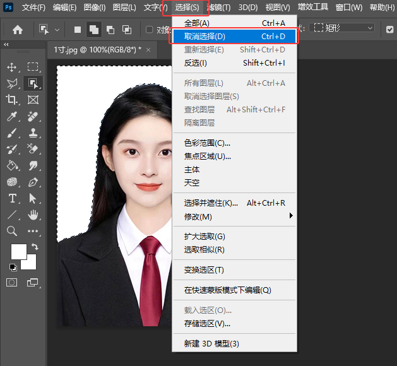Toggle Quick Mask mode icon
Viewport: 397px width, 366px height.
coord(12,282)
